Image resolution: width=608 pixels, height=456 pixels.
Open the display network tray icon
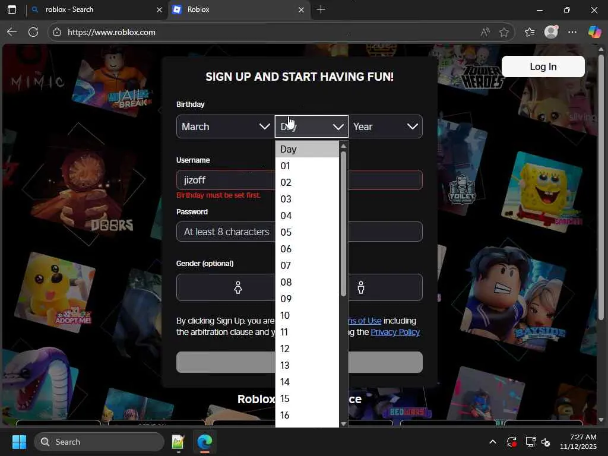pos(530,442)
